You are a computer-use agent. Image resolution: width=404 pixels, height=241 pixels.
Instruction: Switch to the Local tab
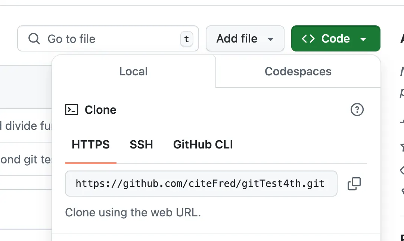tap(134, 71)
